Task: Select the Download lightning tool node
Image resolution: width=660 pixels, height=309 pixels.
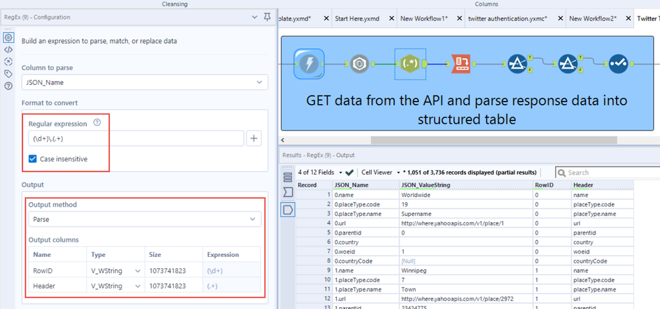Action: click(309, 64)
